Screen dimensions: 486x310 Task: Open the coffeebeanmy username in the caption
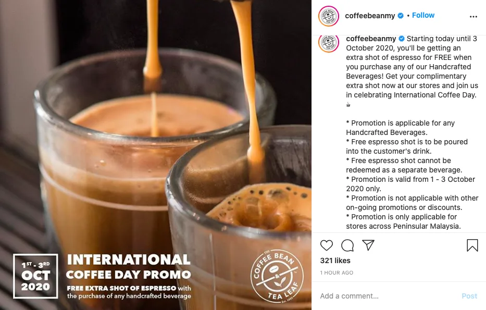coord(371,39)
